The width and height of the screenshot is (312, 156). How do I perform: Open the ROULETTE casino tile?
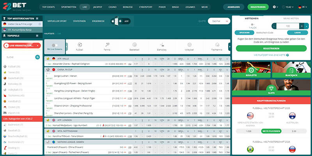[251, 70]
